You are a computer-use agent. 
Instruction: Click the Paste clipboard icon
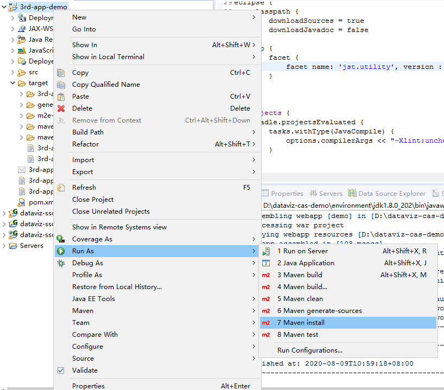pyautogui.click(x=61, y=97)
